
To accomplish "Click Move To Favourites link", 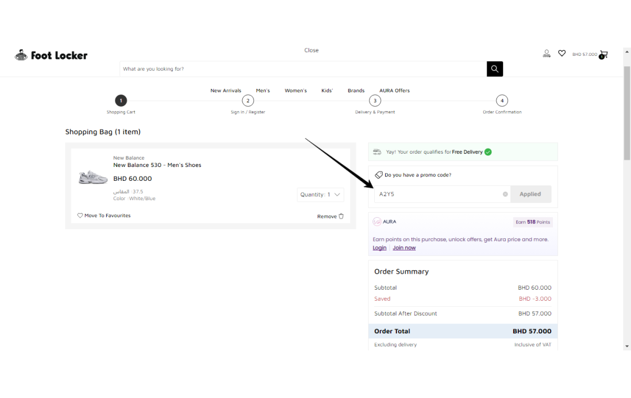I will (x=107, y=216).
